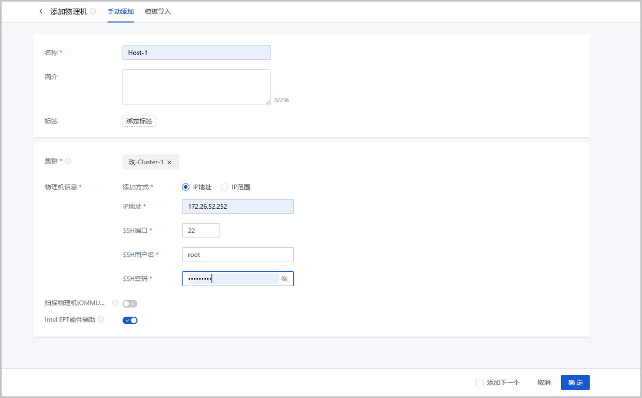Click the SSH用户名 field showing root

click(x=238, y=255)
